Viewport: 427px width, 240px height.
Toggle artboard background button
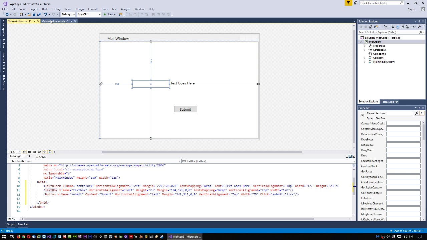(x=39, y=152)
